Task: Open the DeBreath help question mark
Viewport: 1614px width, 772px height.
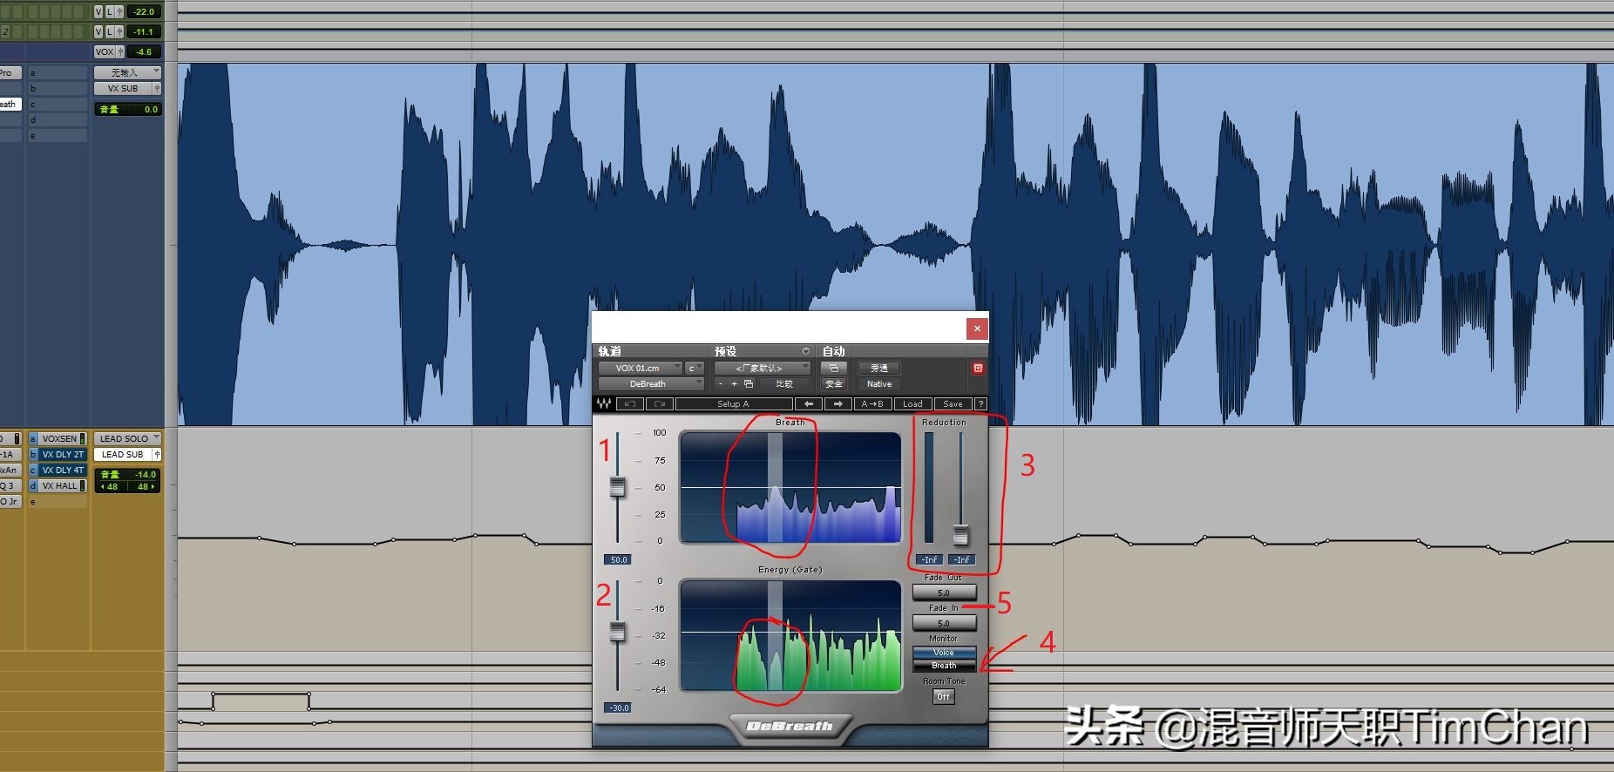Action: pyautogui.click(x=980, y=404)
